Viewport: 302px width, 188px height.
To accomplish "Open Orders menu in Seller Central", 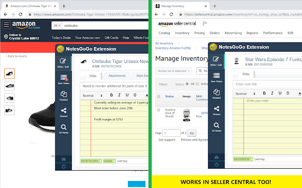I will [215, 33].
